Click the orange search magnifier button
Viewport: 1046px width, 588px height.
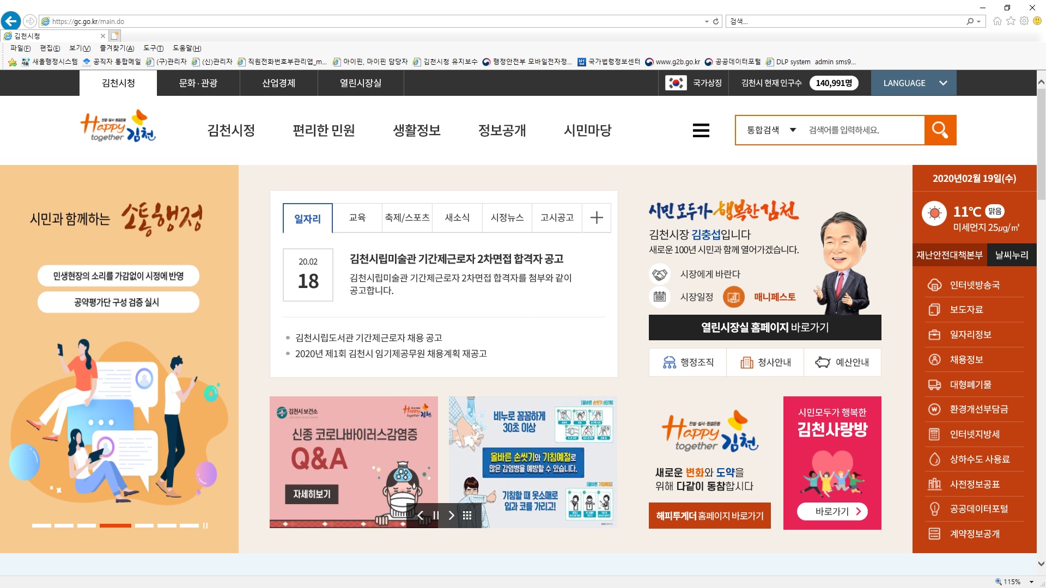(940, 130)
